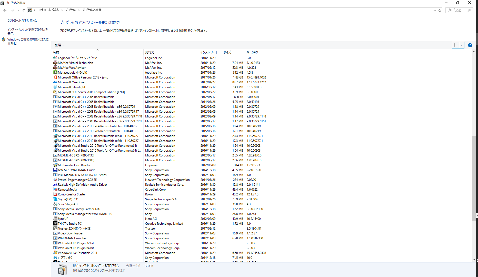Click the Logicool webcam software icon

click(x=55, y=58)
